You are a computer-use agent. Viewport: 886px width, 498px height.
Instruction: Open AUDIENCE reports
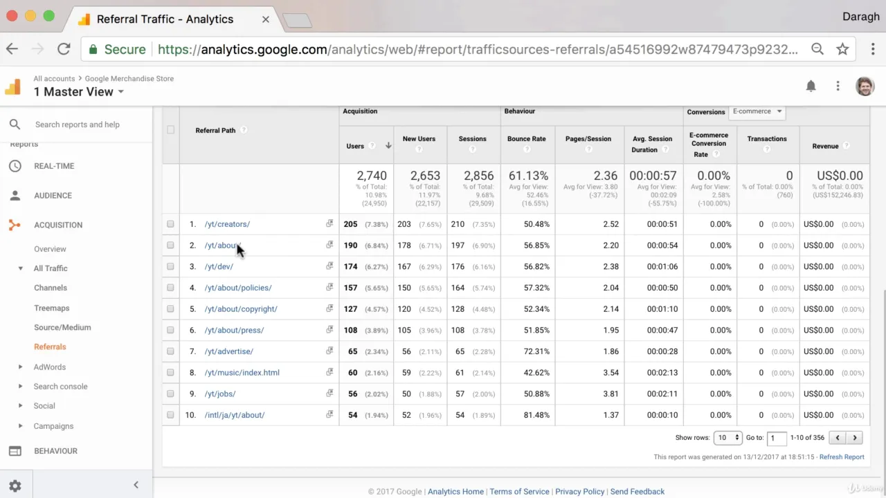tap(53, 196)
